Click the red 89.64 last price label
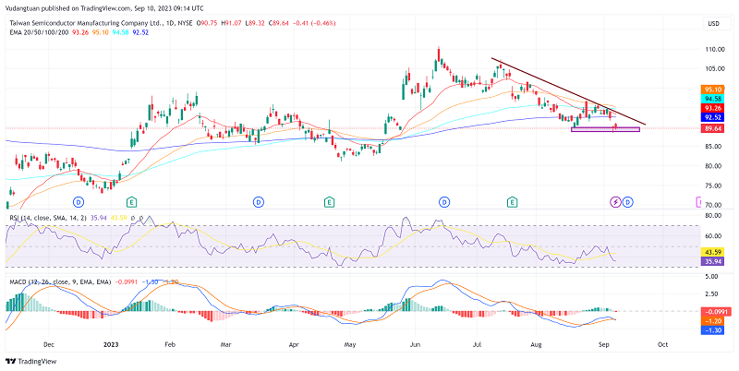The height and width of the screenshot is (371, 739). 712,129
